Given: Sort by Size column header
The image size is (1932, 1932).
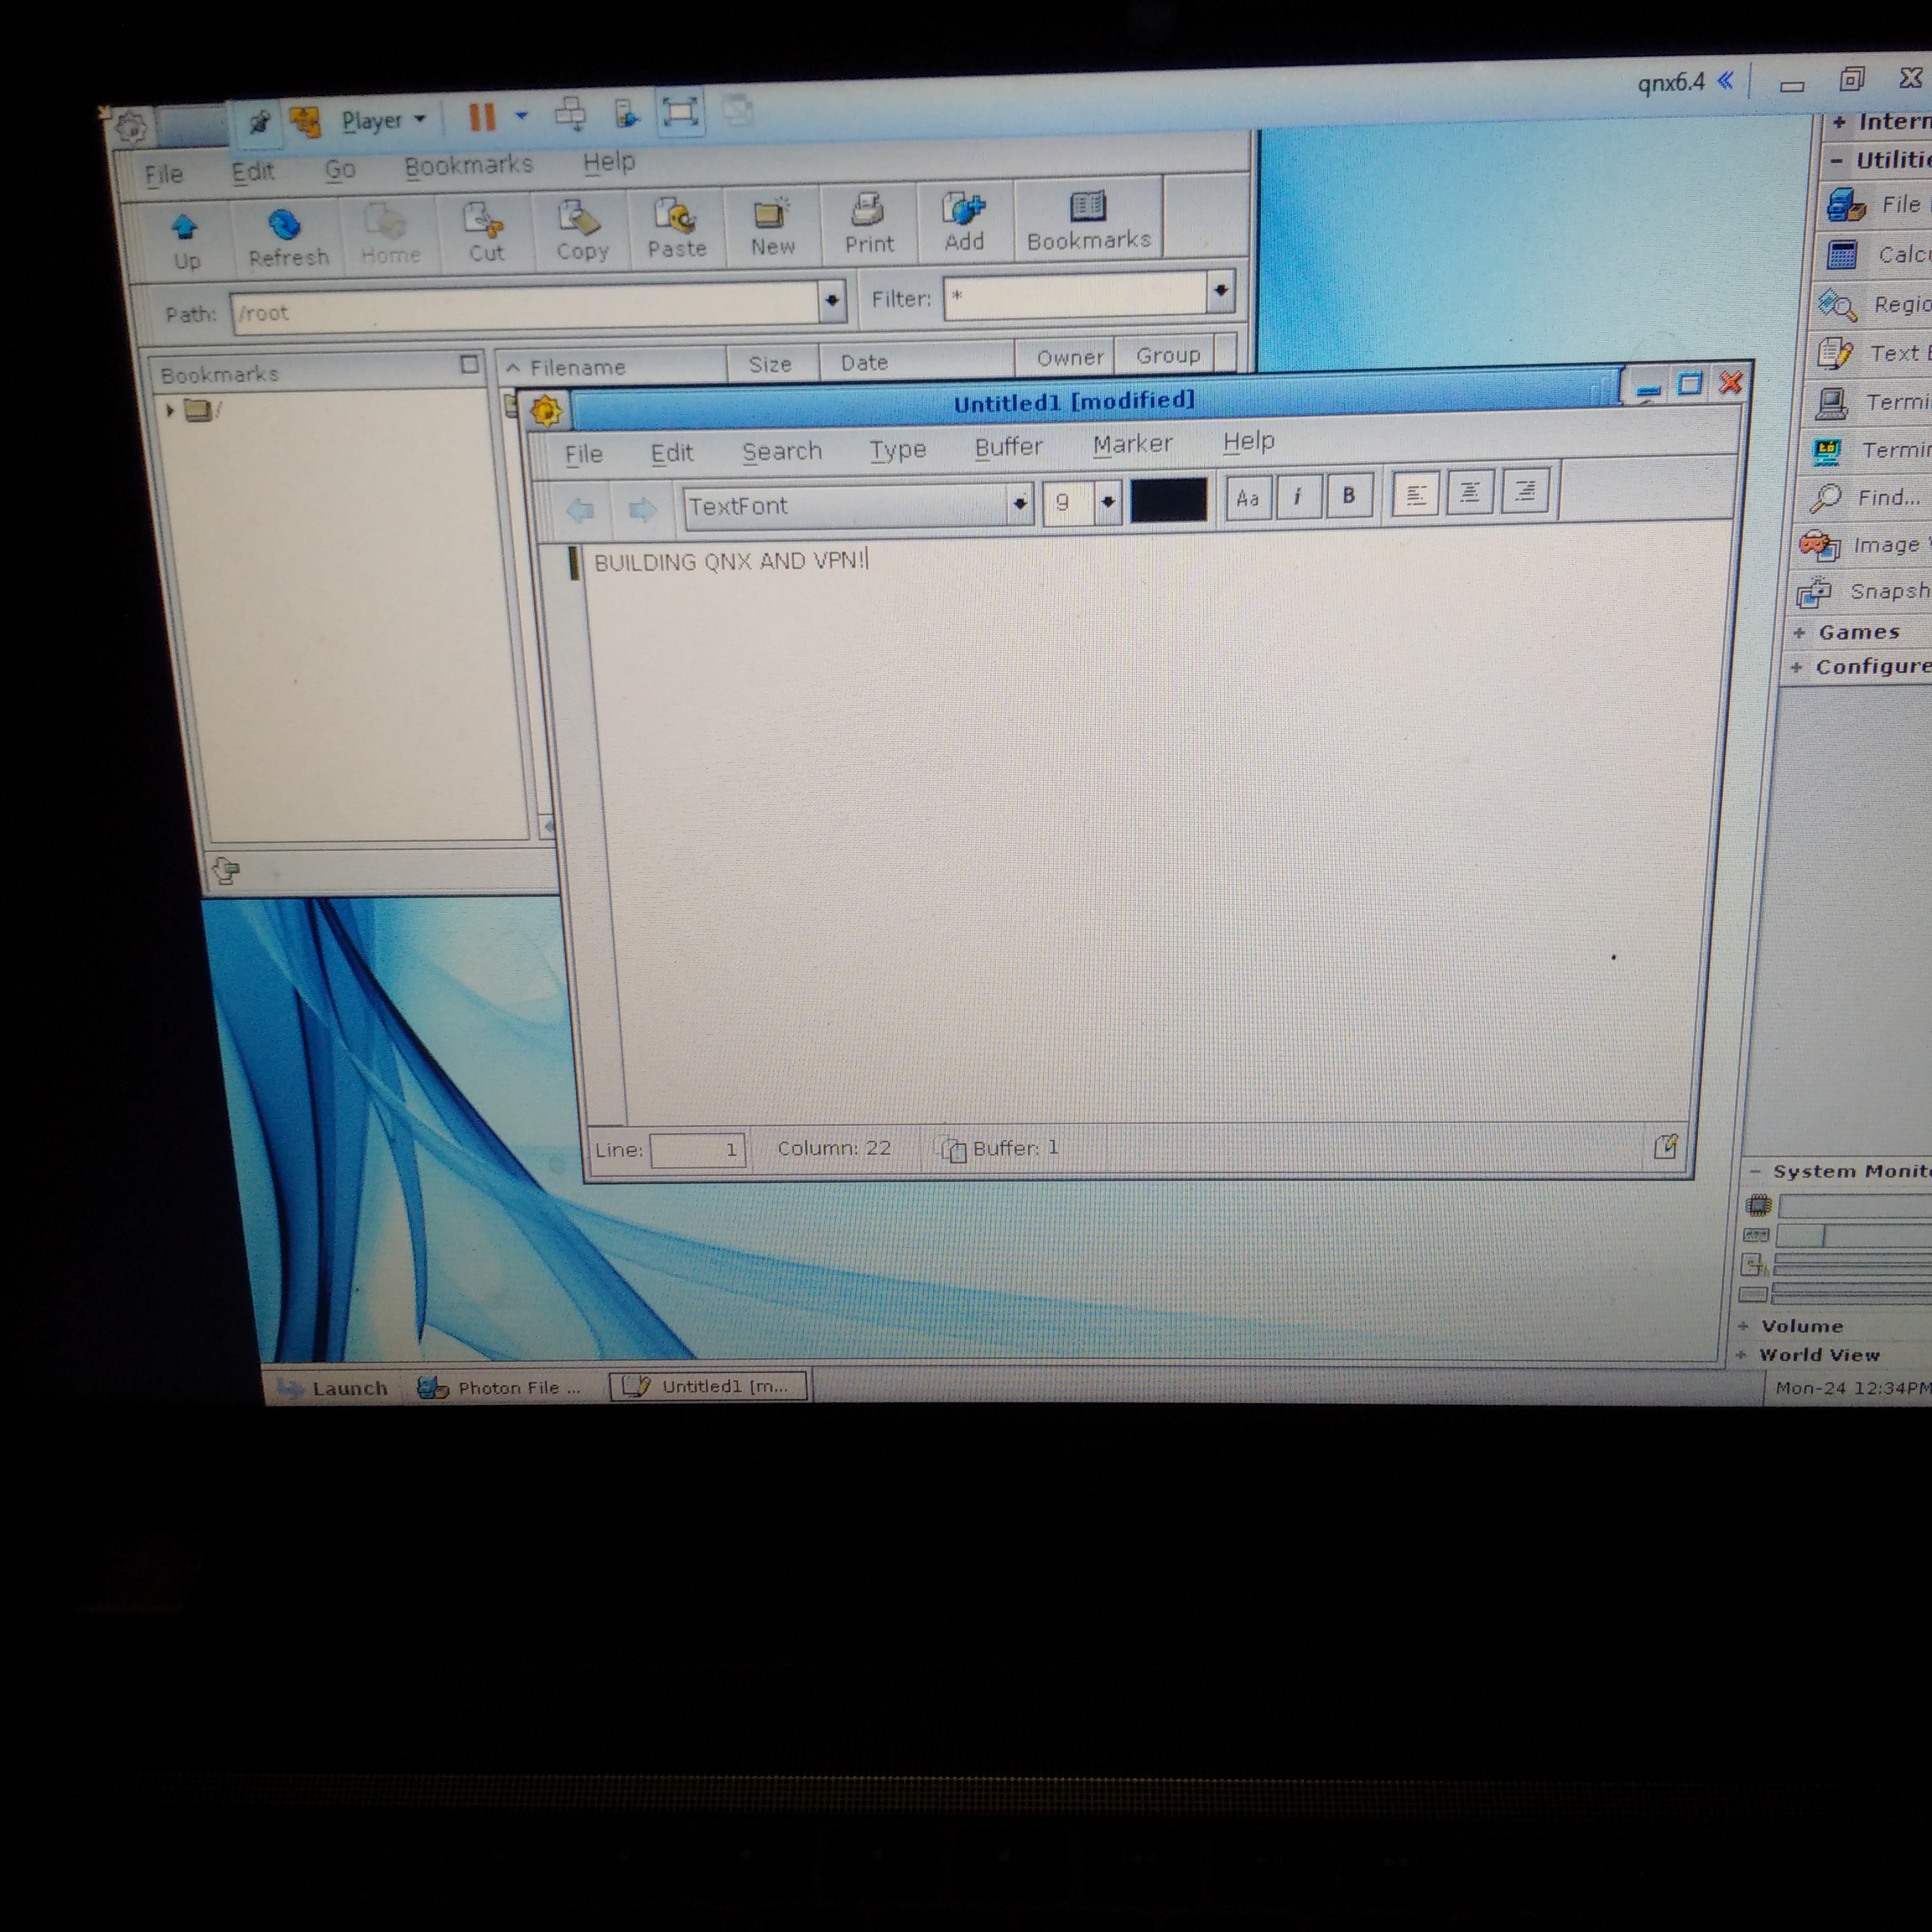Looking at the screenshot, I should 771,364.
